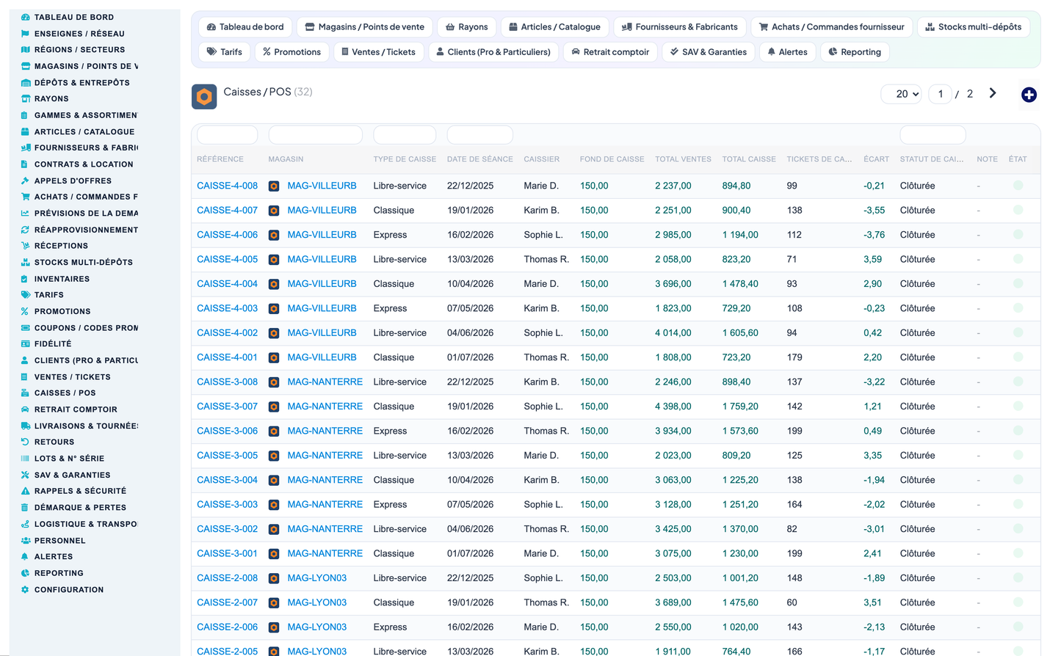This screenshot has height=656, width=1061.
Task: Open store icon beside CAISSE-4-008's MAG-VILLEURB
Action: tap(274, 186)
